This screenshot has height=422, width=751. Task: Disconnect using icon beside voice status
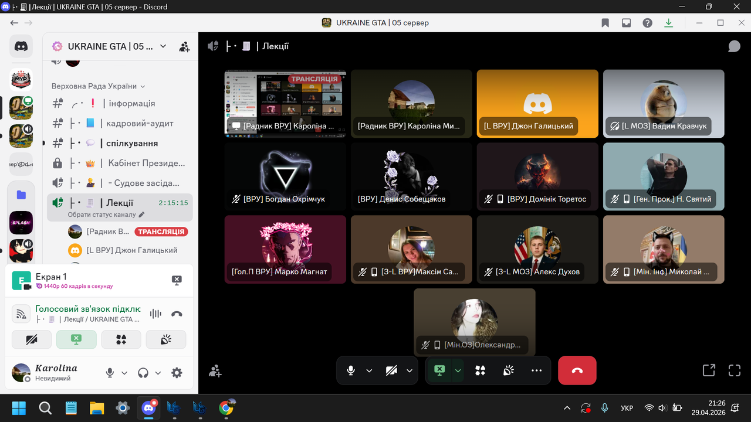[x=177, y=314]
